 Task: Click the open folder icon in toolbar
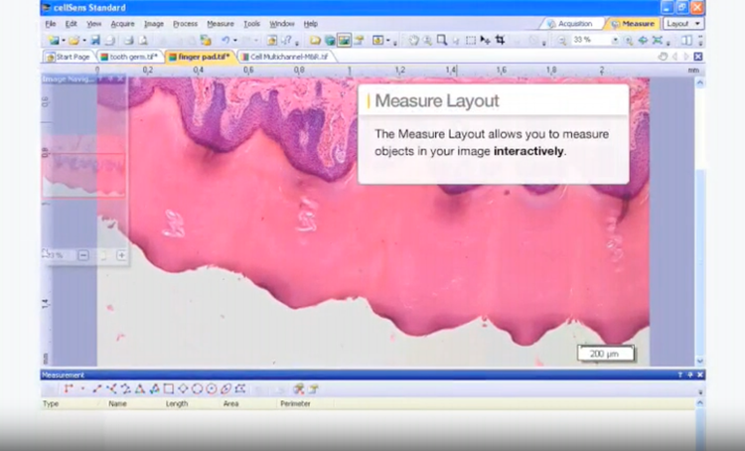[x=74, y=41]
